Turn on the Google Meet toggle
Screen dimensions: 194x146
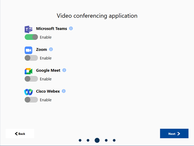click(31, 79)
